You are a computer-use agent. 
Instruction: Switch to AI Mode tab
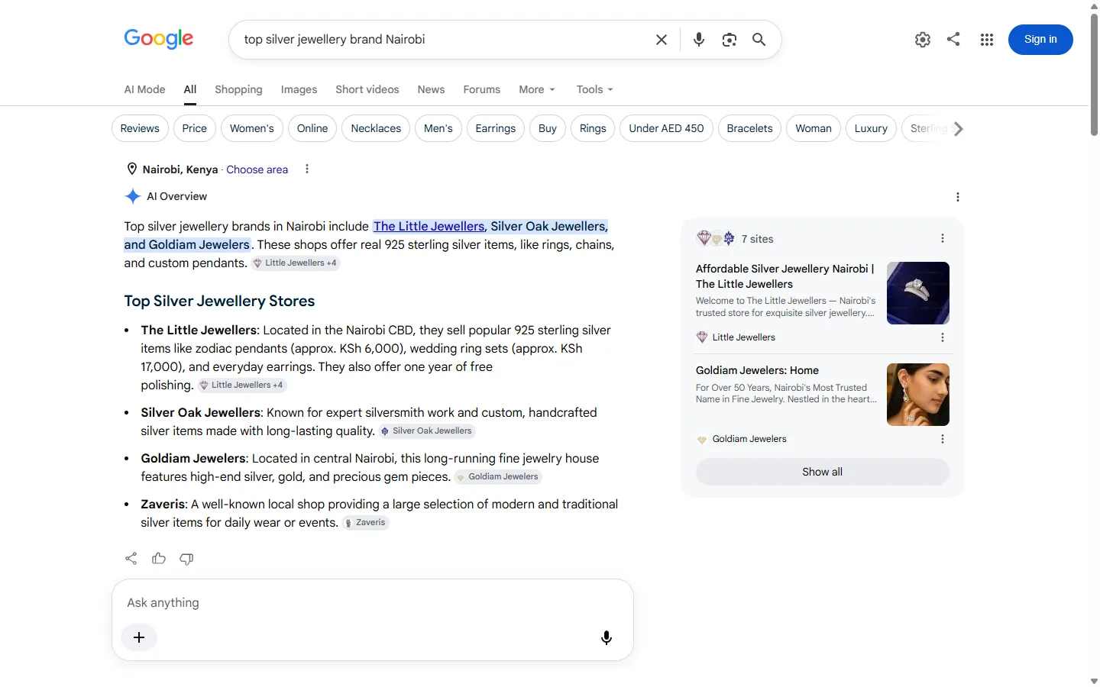(144, 89)
